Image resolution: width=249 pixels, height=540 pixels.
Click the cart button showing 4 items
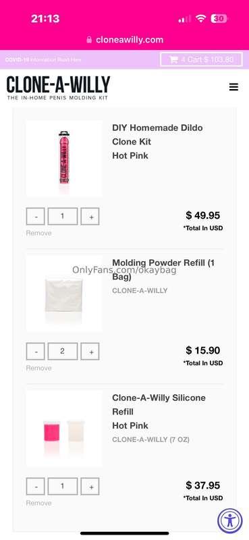202,59
